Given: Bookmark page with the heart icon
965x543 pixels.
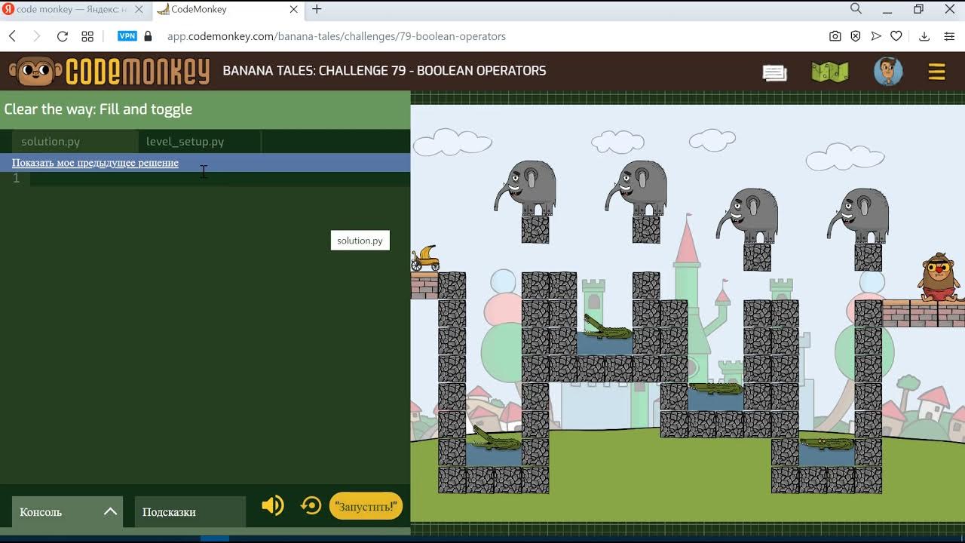Looking at the screenshot, I should (896, 36).
